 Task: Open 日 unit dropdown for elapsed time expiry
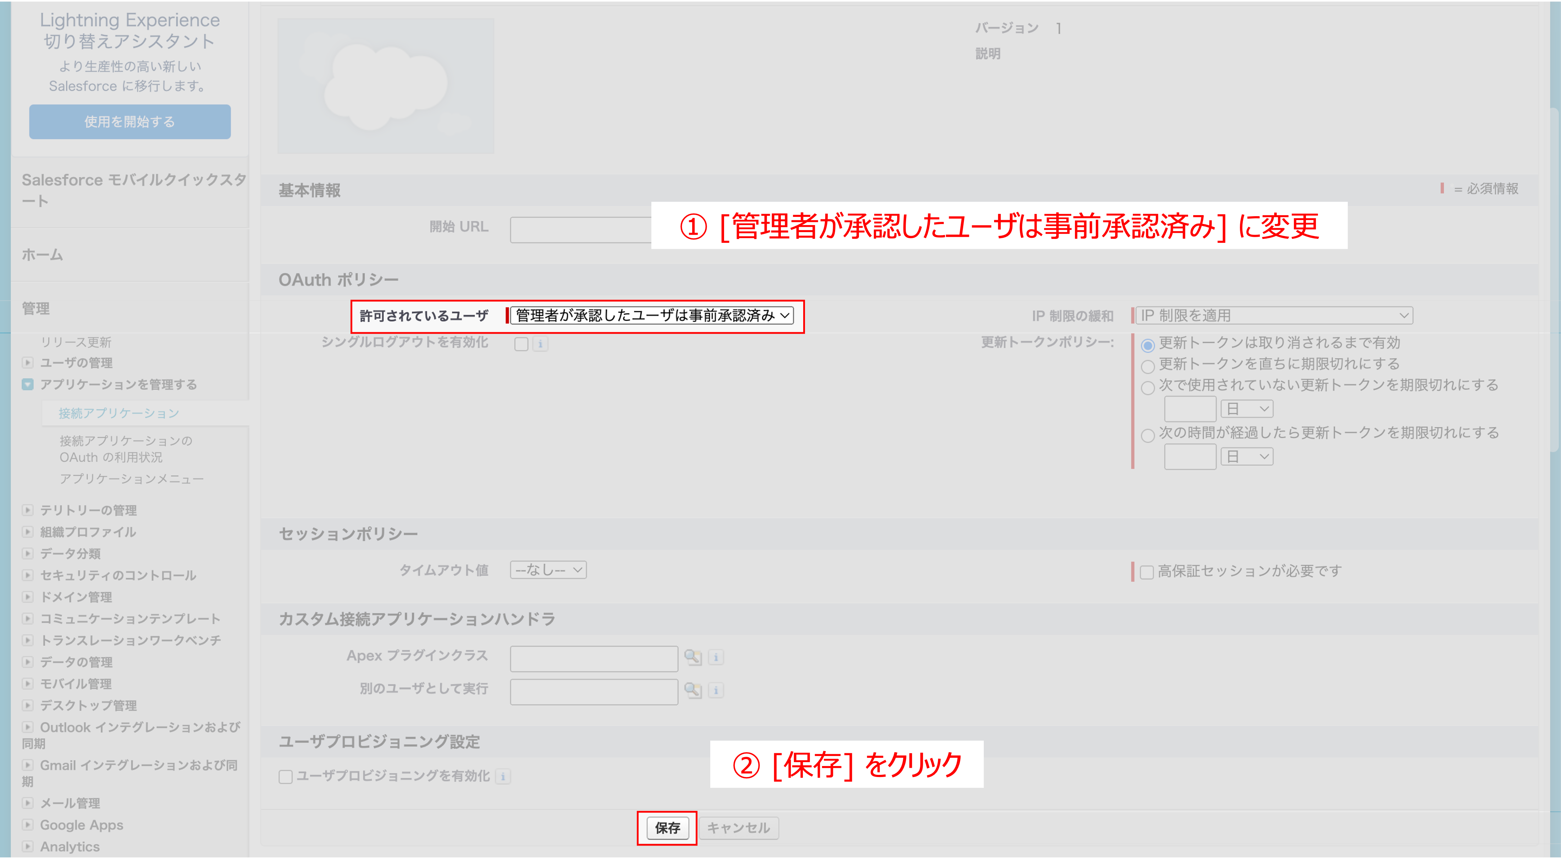(x=1247, y=456)
